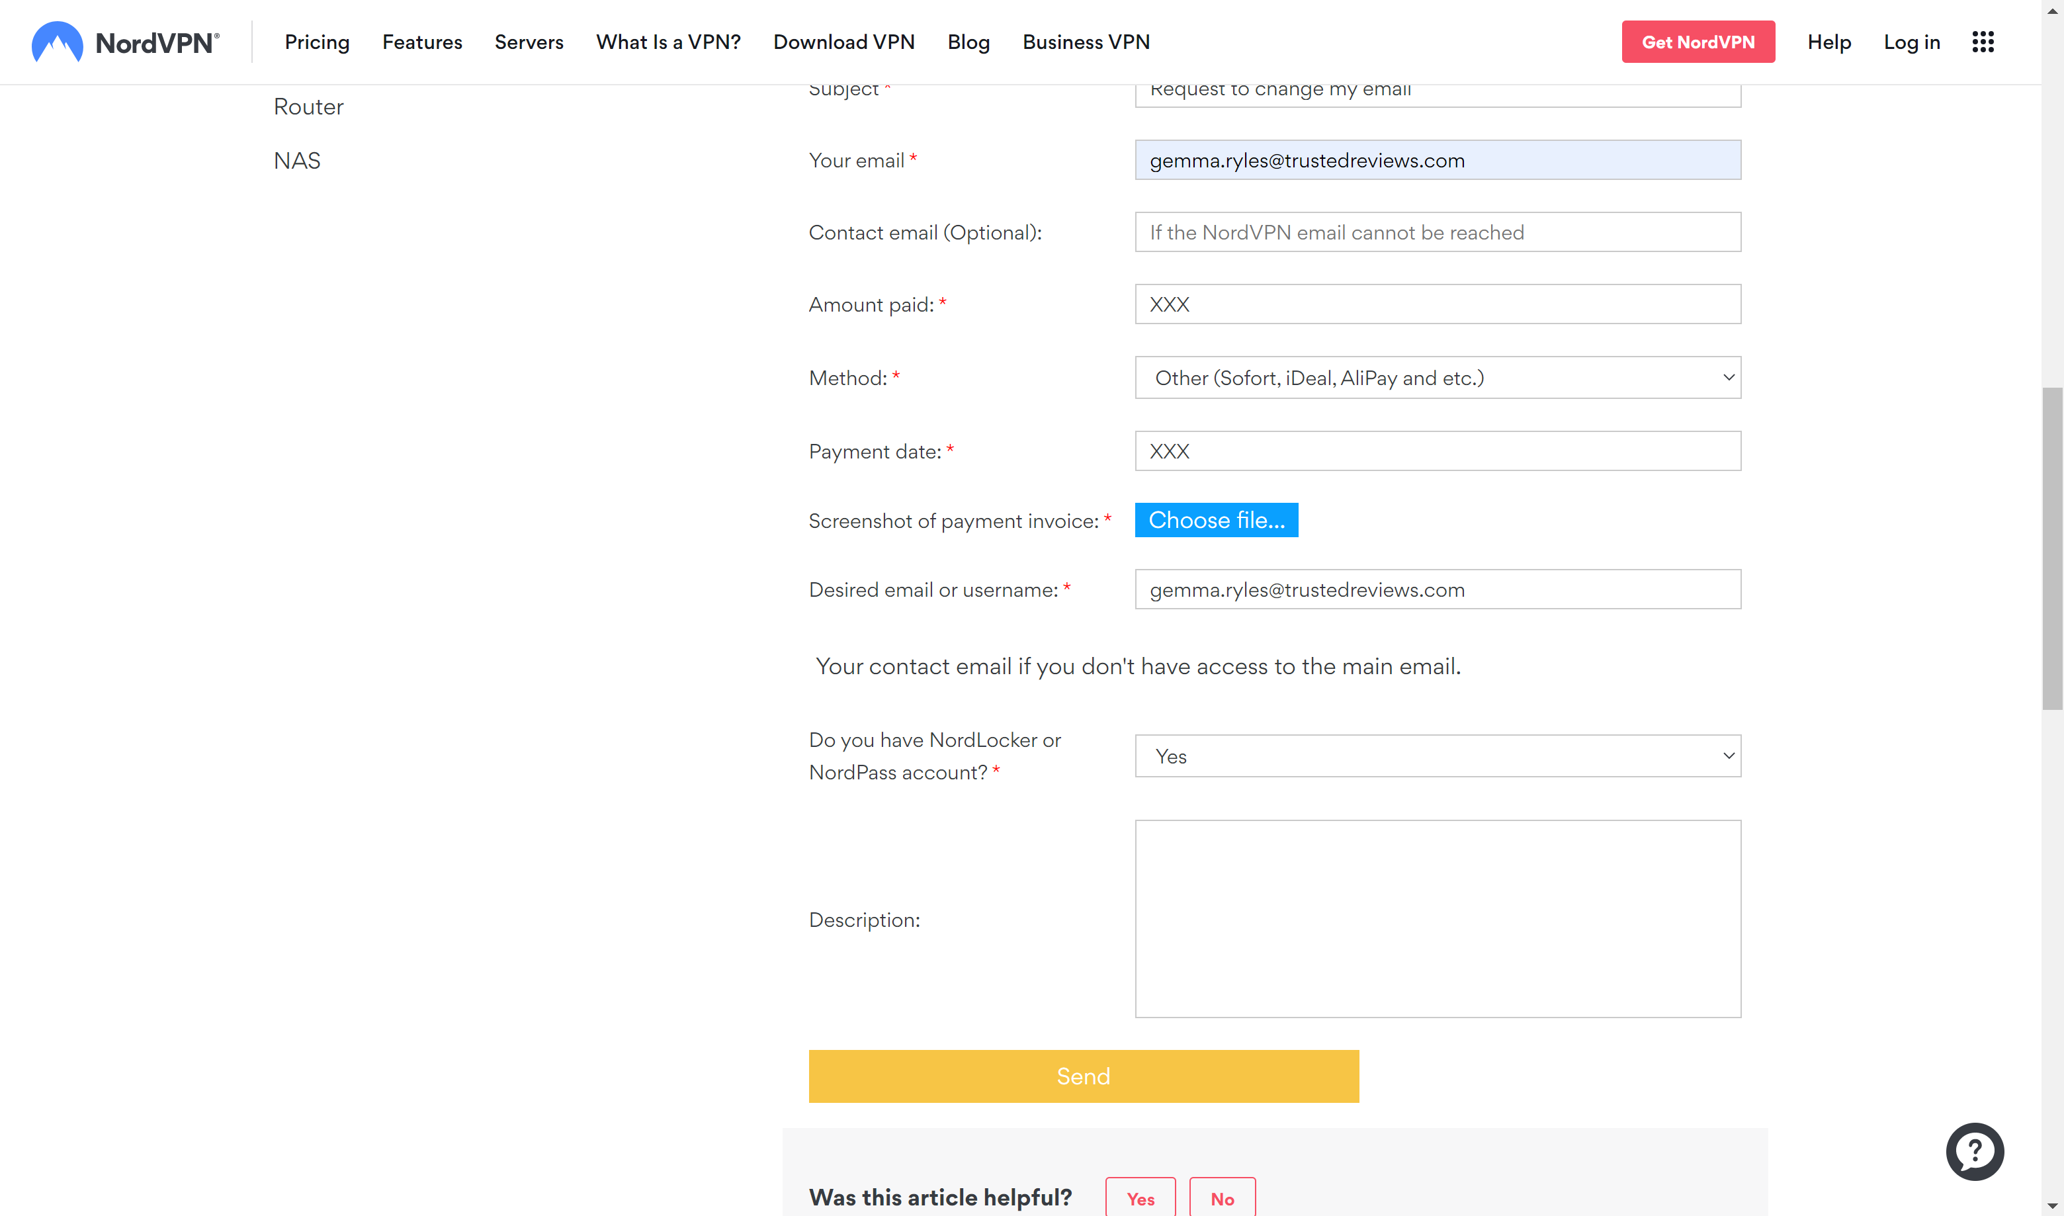
Task: Click the Payment date field
Action: (1437, 451)
